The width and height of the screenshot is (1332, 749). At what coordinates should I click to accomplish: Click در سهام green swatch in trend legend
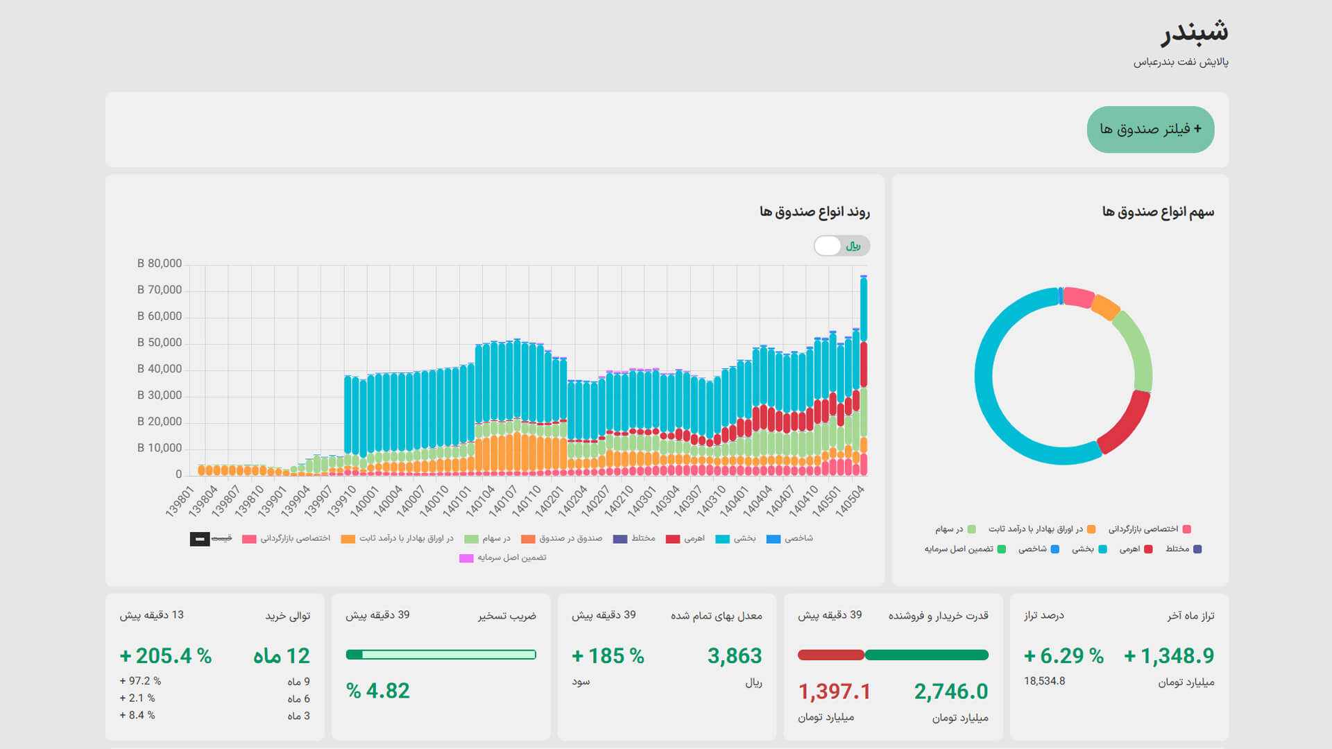472,539
